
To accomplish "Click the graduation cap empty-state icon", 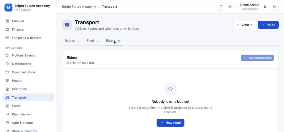I will tap(170, 89).
